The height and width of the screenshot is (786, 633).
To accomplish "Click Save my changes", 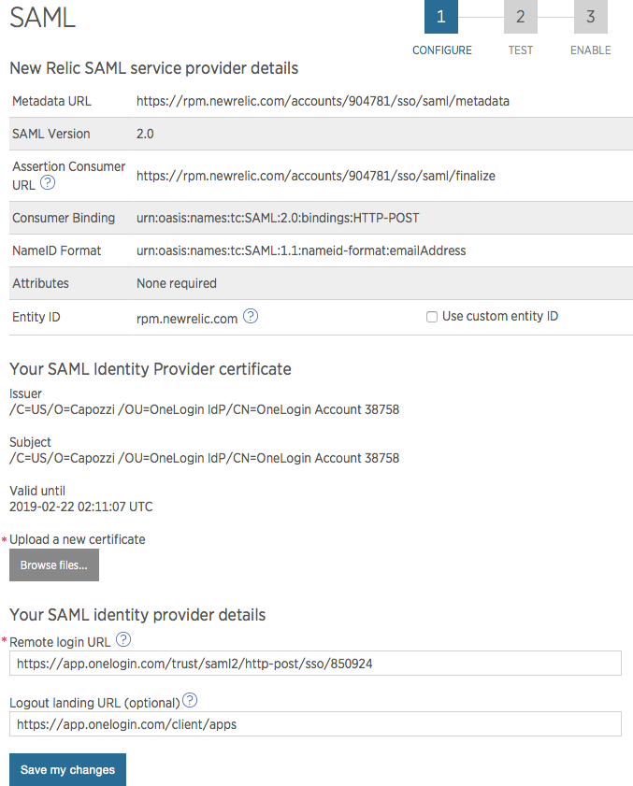I will (67, 769).
